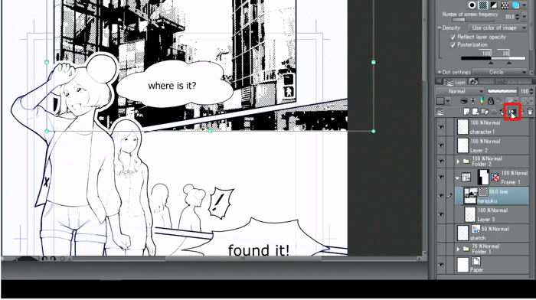Open the palette color dropdown arrow

[448, 101]
